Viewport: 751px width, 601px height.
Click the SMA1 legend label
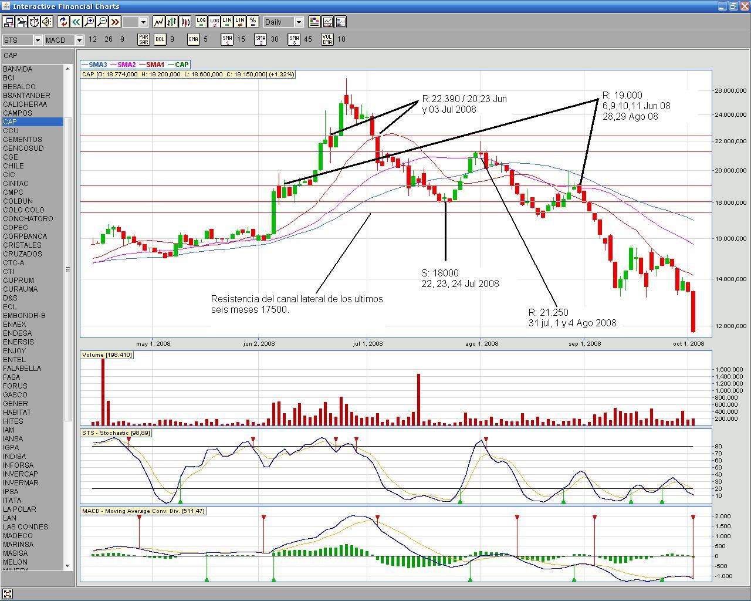pos(155,65)
